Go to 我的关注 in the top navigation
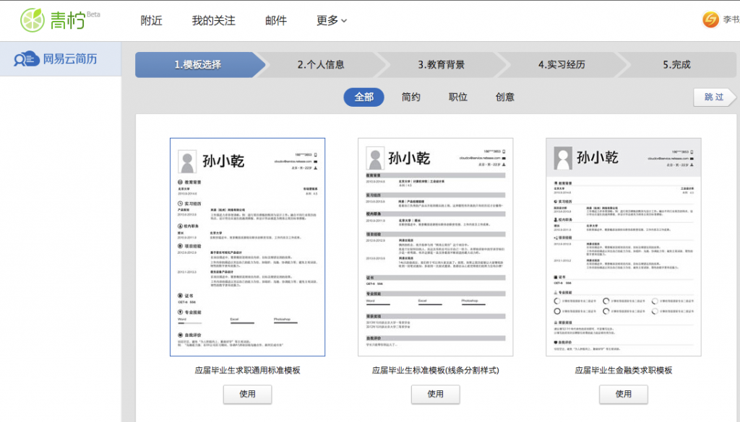 tap(213, 20)
